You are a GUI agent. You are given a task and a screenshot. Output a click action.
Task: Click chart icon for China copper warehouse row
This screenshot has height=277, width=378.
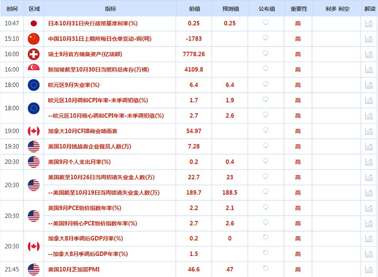(x=369, y=39)
